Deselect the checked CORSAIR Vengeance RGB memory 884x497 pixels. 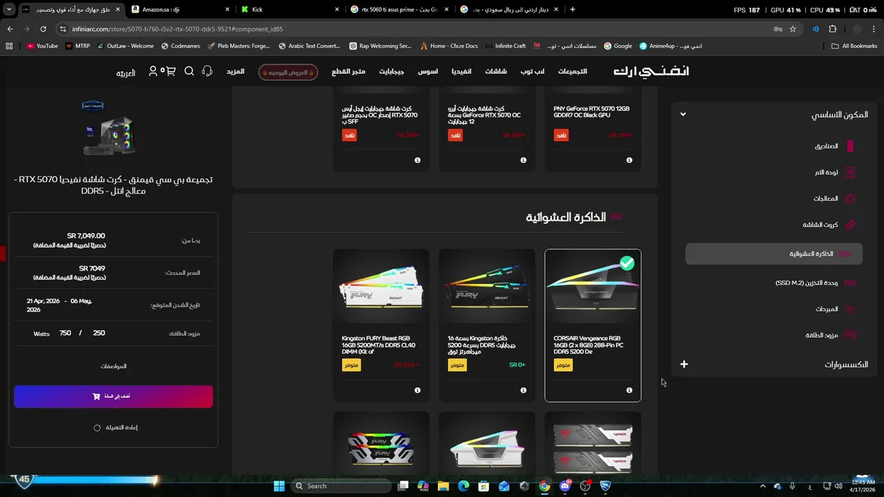tap(593, 325)
